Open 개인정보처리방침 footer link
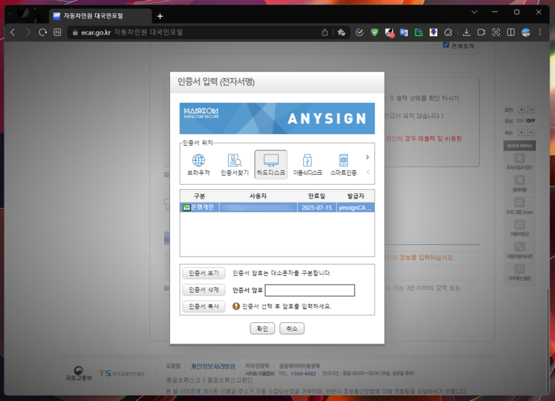 pos(213,367)
